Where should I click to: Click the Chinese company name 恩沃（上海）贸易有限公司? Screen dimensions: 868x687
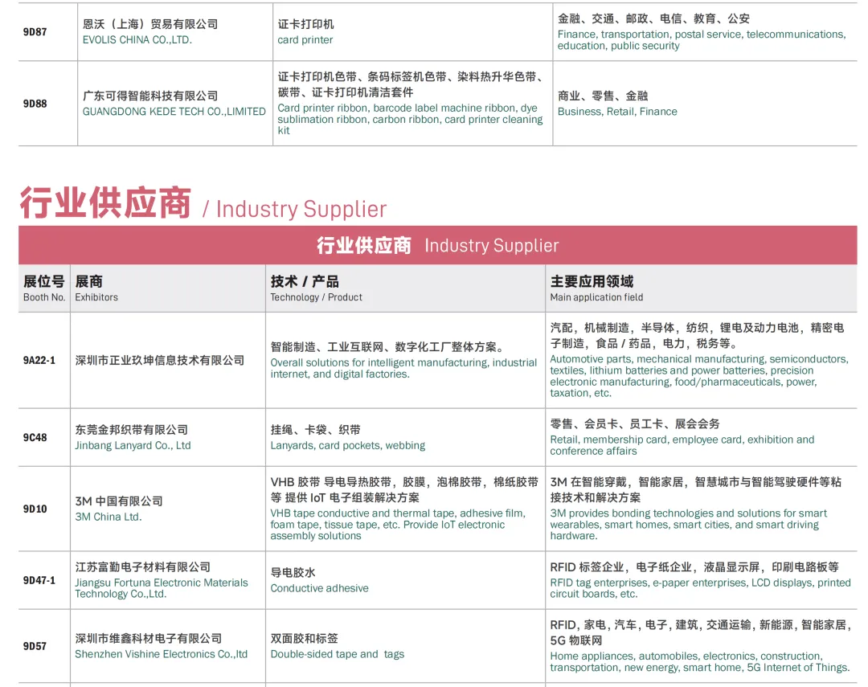tap(150, 24)
